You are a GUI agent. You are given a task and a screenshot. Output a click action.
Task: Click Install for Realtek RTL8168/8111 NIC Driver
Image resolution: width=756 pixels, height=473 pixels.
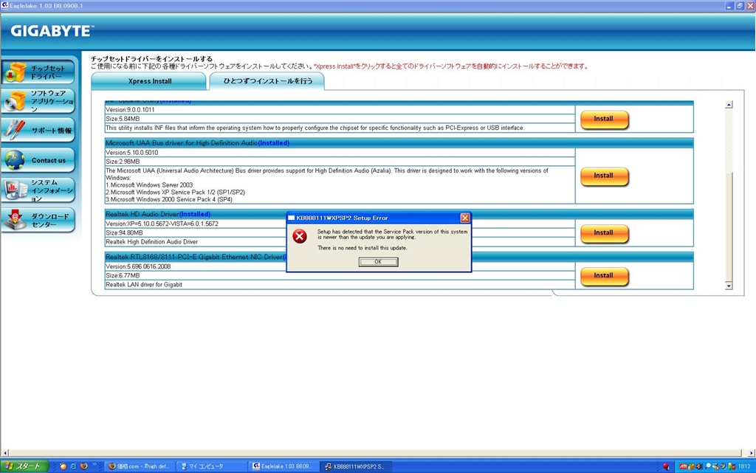604,276
